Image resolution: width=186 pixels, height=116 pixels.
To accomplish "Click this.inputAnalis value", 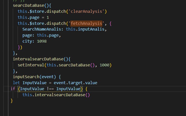I will 85,29.
